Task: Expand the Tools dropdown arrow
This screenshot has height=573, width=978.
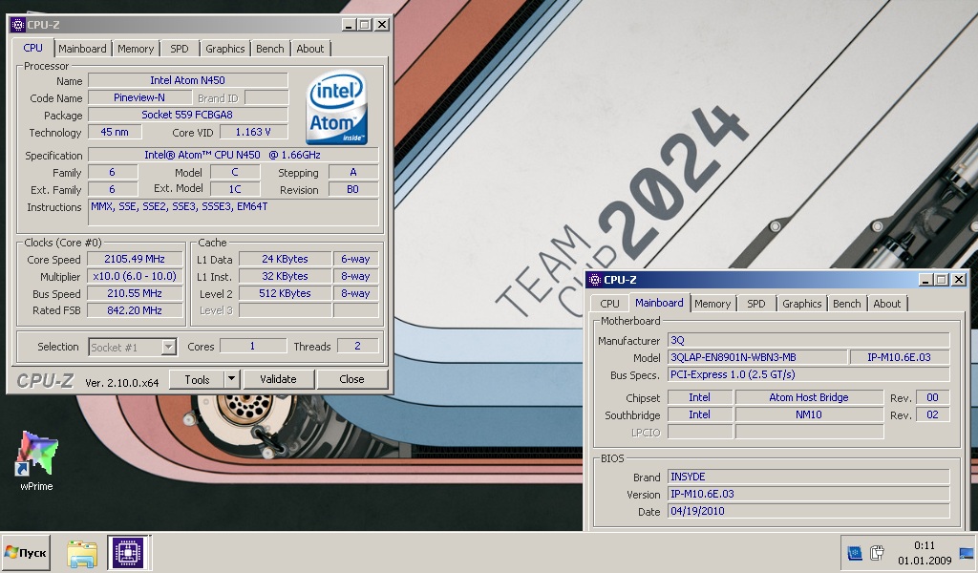Action: [232, 379]
